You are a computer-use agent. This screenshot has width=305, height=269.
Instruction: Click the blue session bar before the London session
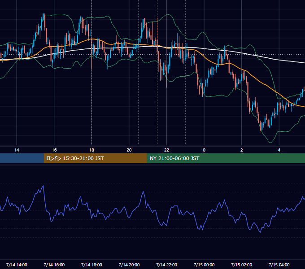point(22,158)
